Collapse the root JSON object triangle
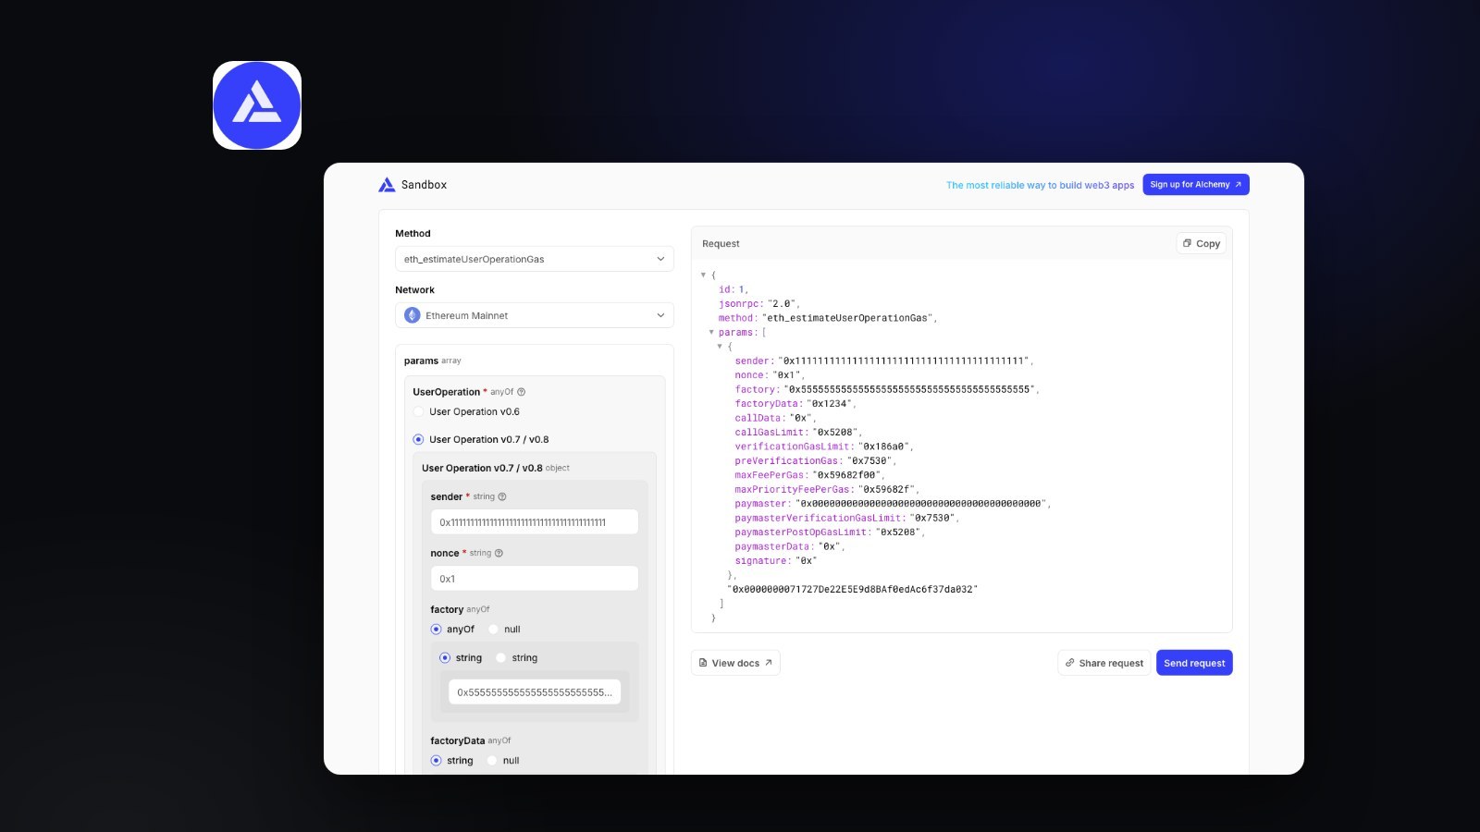This screenshot has width=1480, height=832. [703, 275]
